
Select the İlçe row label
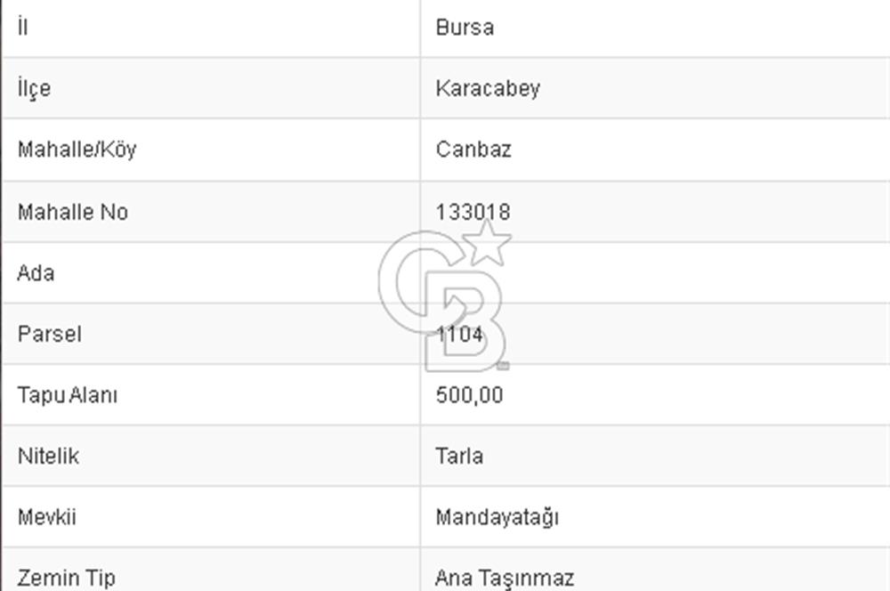pyautogui.click(x=34, y=89)
